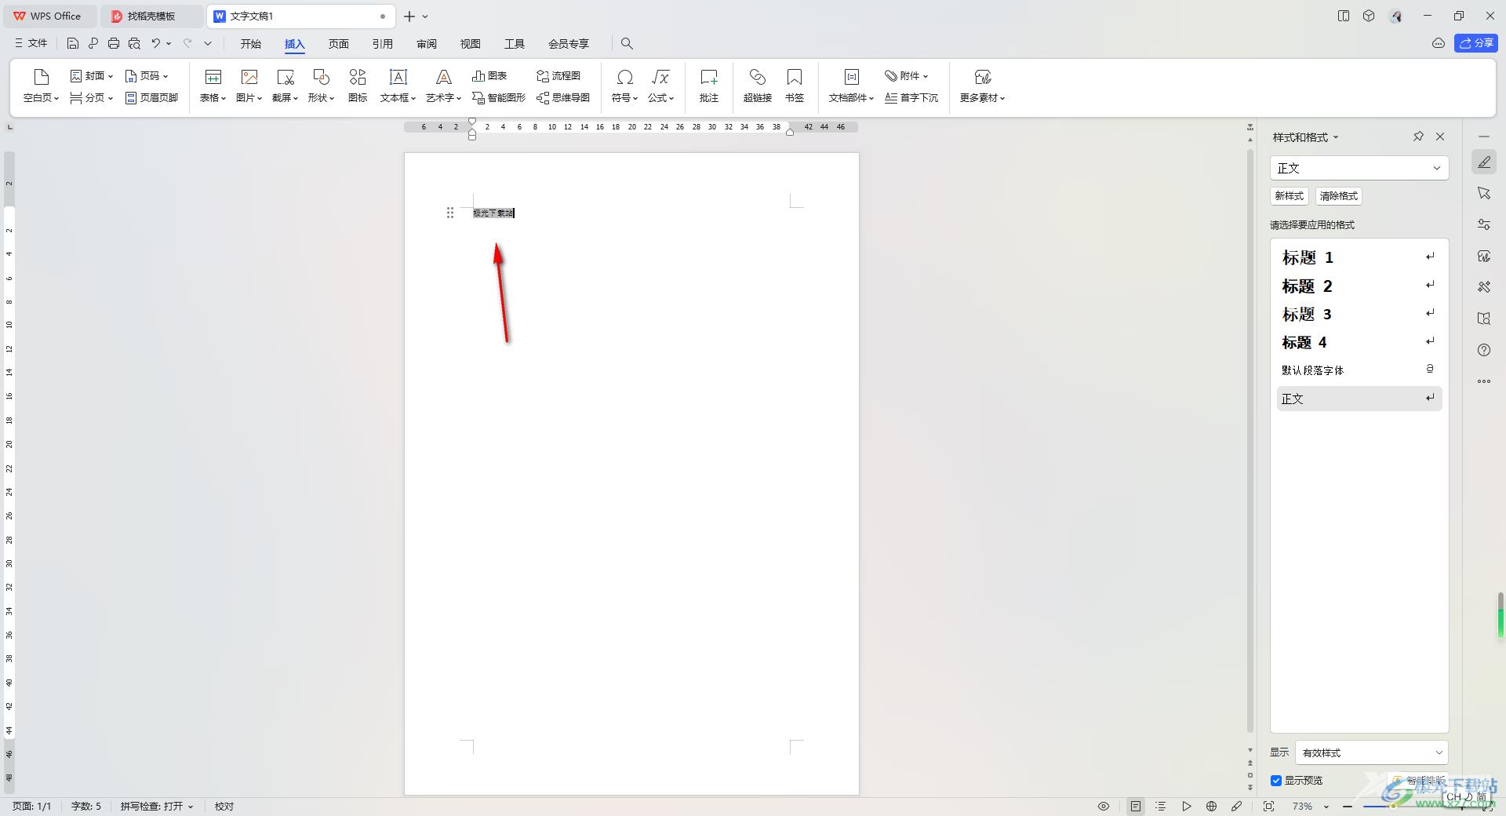The image size is (1506, 816).
Task: Insert a Mind Map (思维导图)
Action: pyautogui.click(x=563, y=98)
